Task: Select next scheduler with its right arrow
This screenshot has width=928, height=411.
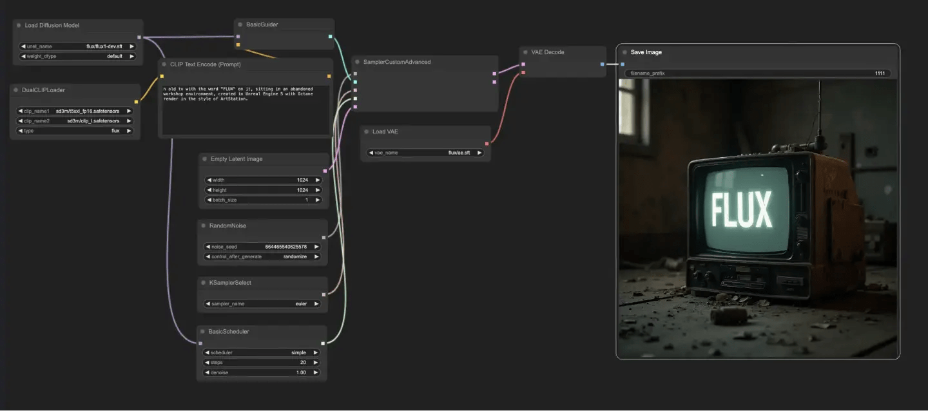Action: 315,353
